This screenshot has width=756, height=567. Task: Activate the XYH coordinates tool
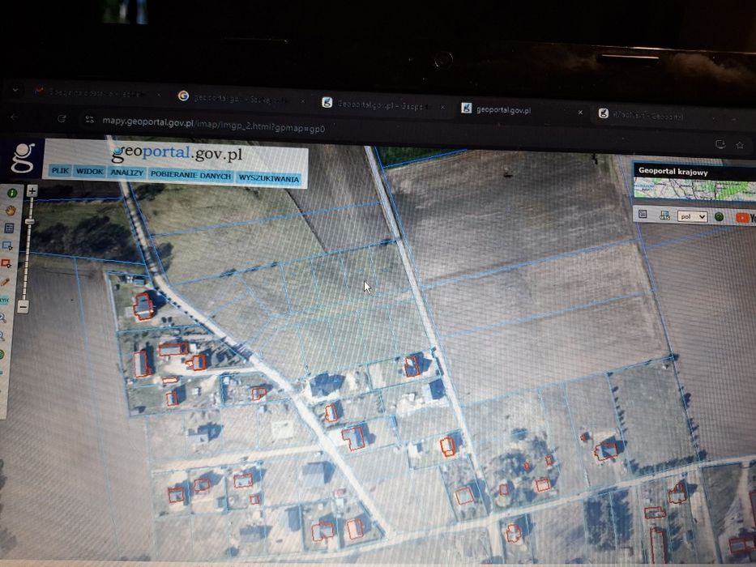[4, 300]
